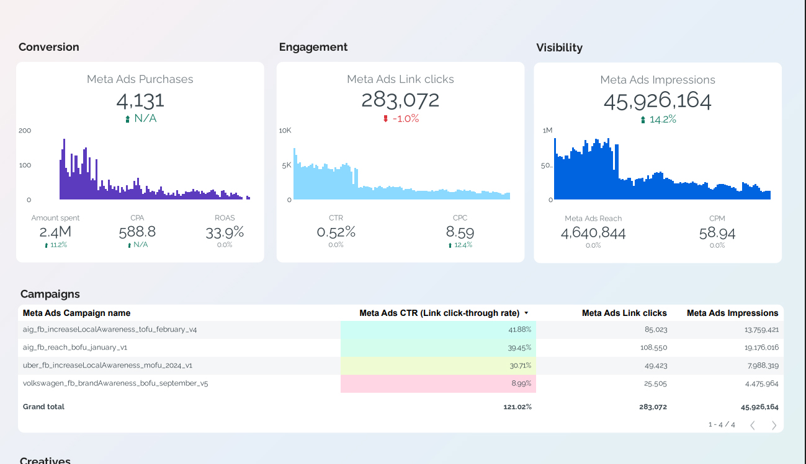The image size is (806, 464).
Task: Click the Conversion section heading
Action: (x=49, y=47)
